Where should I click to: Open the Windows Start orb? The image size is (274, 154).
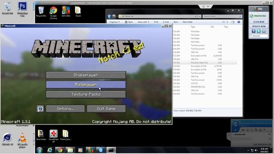coord(39,150)
